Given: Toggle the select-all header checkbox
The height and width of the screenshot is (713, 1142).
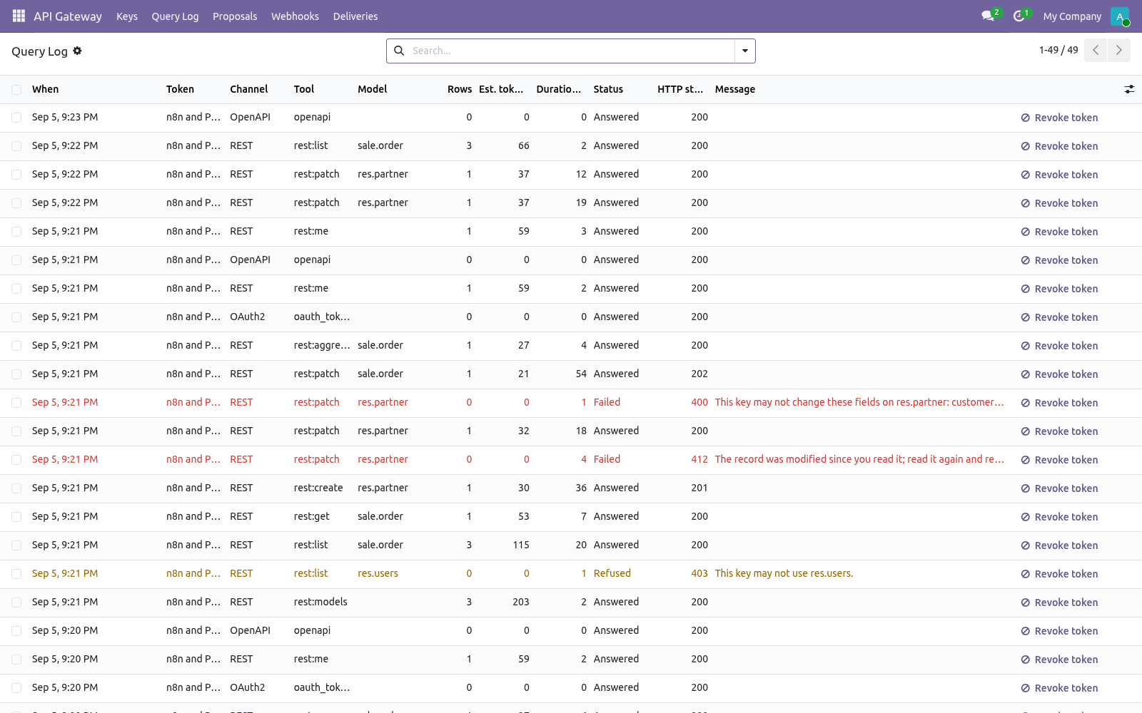Looking at the screenshot, I should [x=16, y=89].
